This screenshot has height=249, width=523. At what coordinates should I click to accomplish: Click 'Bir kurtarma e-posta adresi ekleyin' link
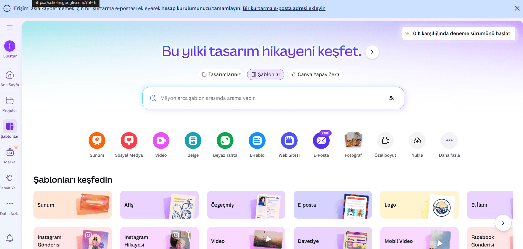point(284,8)
